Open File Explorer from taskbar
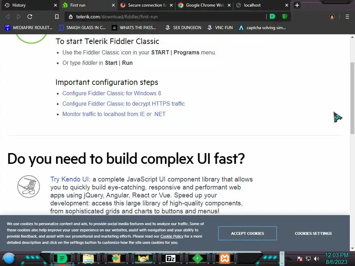The image size is (355, 266). [x=88, y=258]
